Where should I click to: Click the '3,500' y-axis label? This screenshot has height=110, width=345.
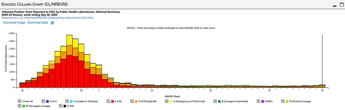pos(12,33)
